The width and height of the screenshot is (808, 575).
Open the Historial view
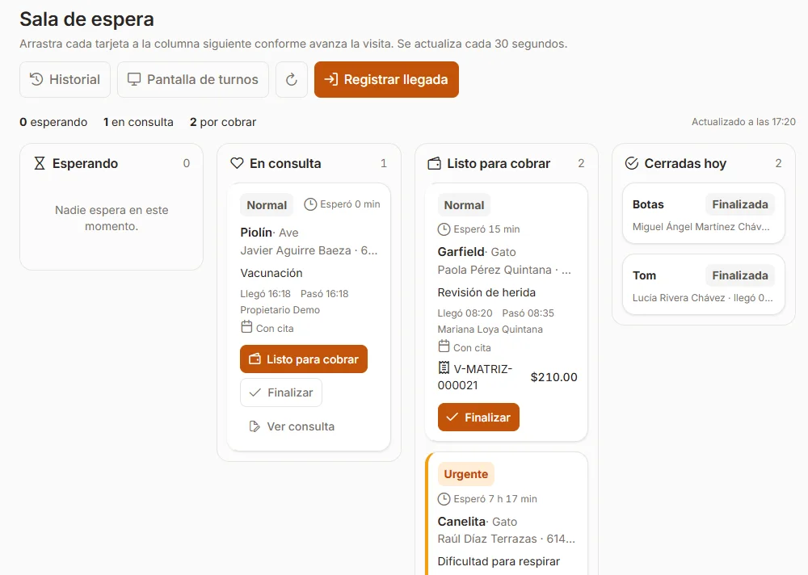point(65,79)
